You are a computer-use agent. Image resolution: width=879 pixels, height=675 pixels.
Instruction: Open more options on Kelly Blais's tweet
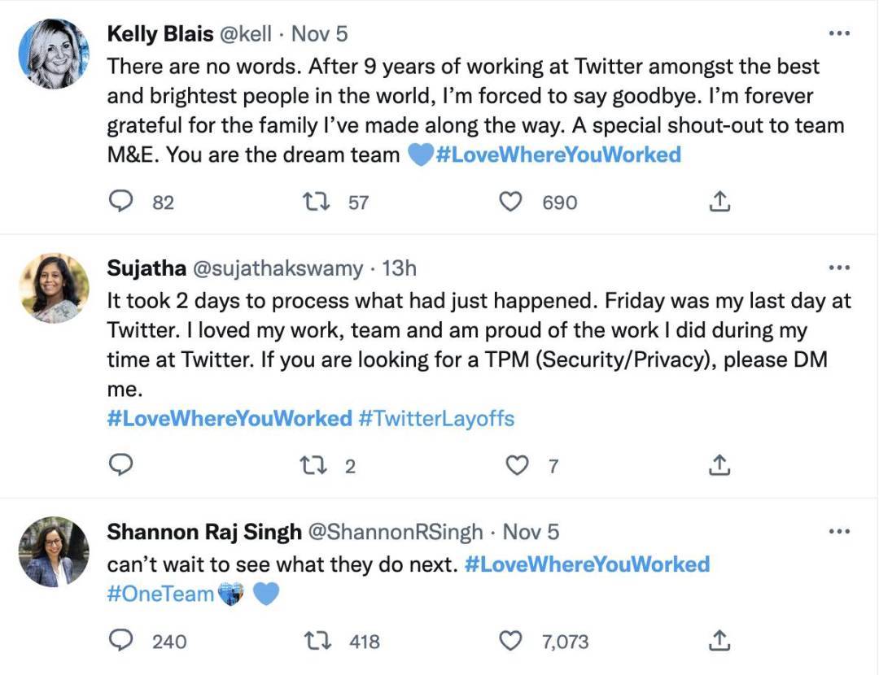(838, 33)
